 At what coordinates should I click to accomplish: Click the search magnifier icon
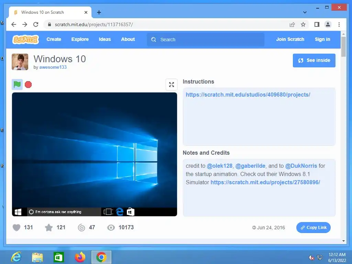(x=154, y=40)
